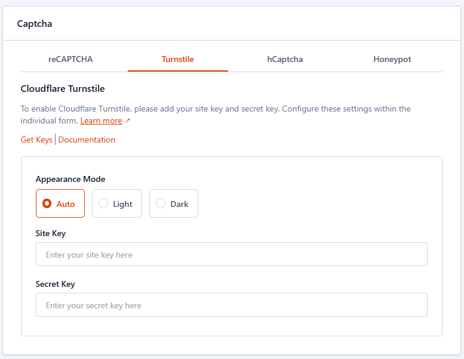Click the Appearance Mode label

click(70, 179)
